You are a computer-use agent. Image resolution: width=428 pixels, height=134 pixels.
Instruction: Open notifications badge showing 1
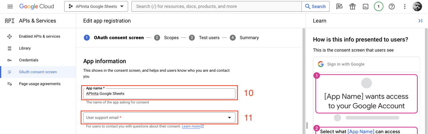click(379, 6)
